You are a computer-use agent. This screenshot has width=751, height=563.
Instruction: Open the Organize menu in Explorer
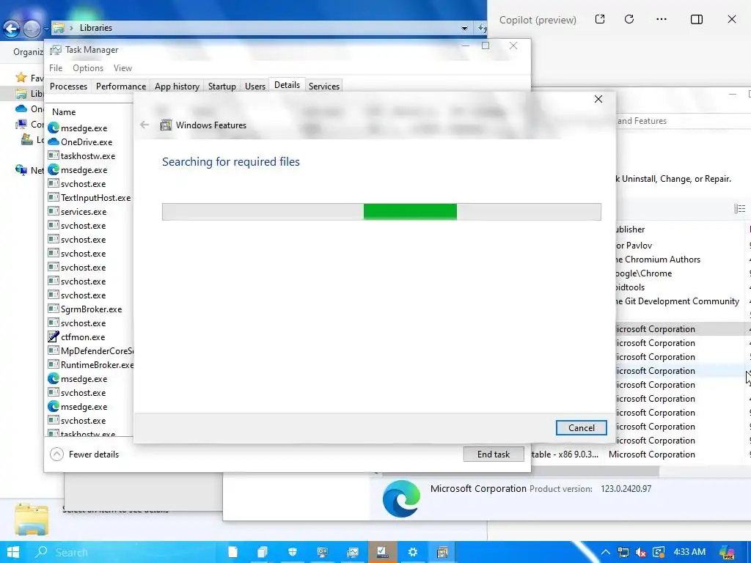[29, 52]
